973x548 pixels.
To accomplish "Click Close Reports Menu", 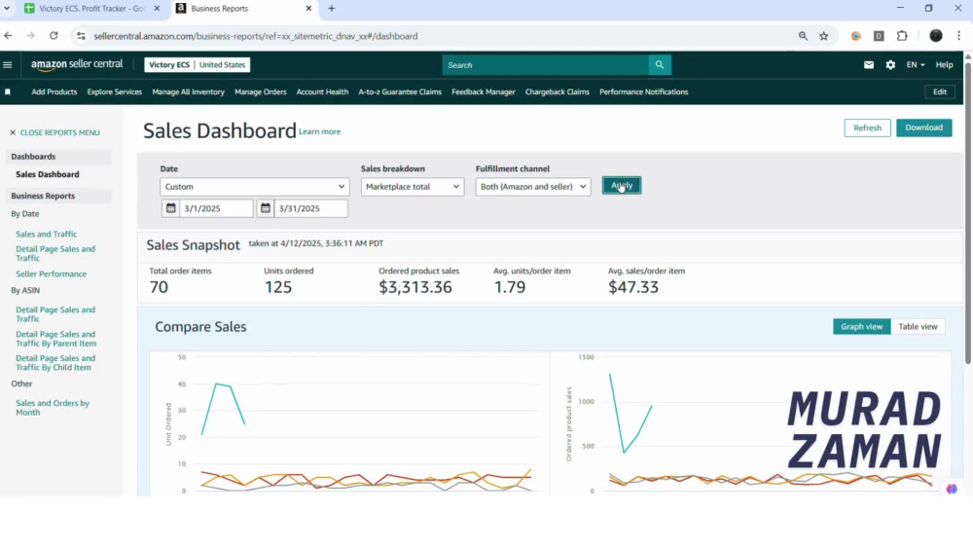I will click(59, 132).
